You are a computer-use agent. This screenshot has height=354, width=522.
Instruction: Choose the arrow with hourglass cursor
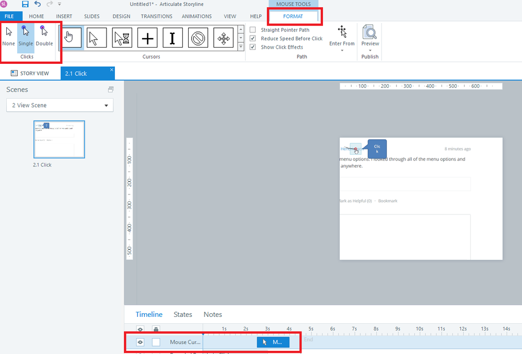(x=122, y=38)
